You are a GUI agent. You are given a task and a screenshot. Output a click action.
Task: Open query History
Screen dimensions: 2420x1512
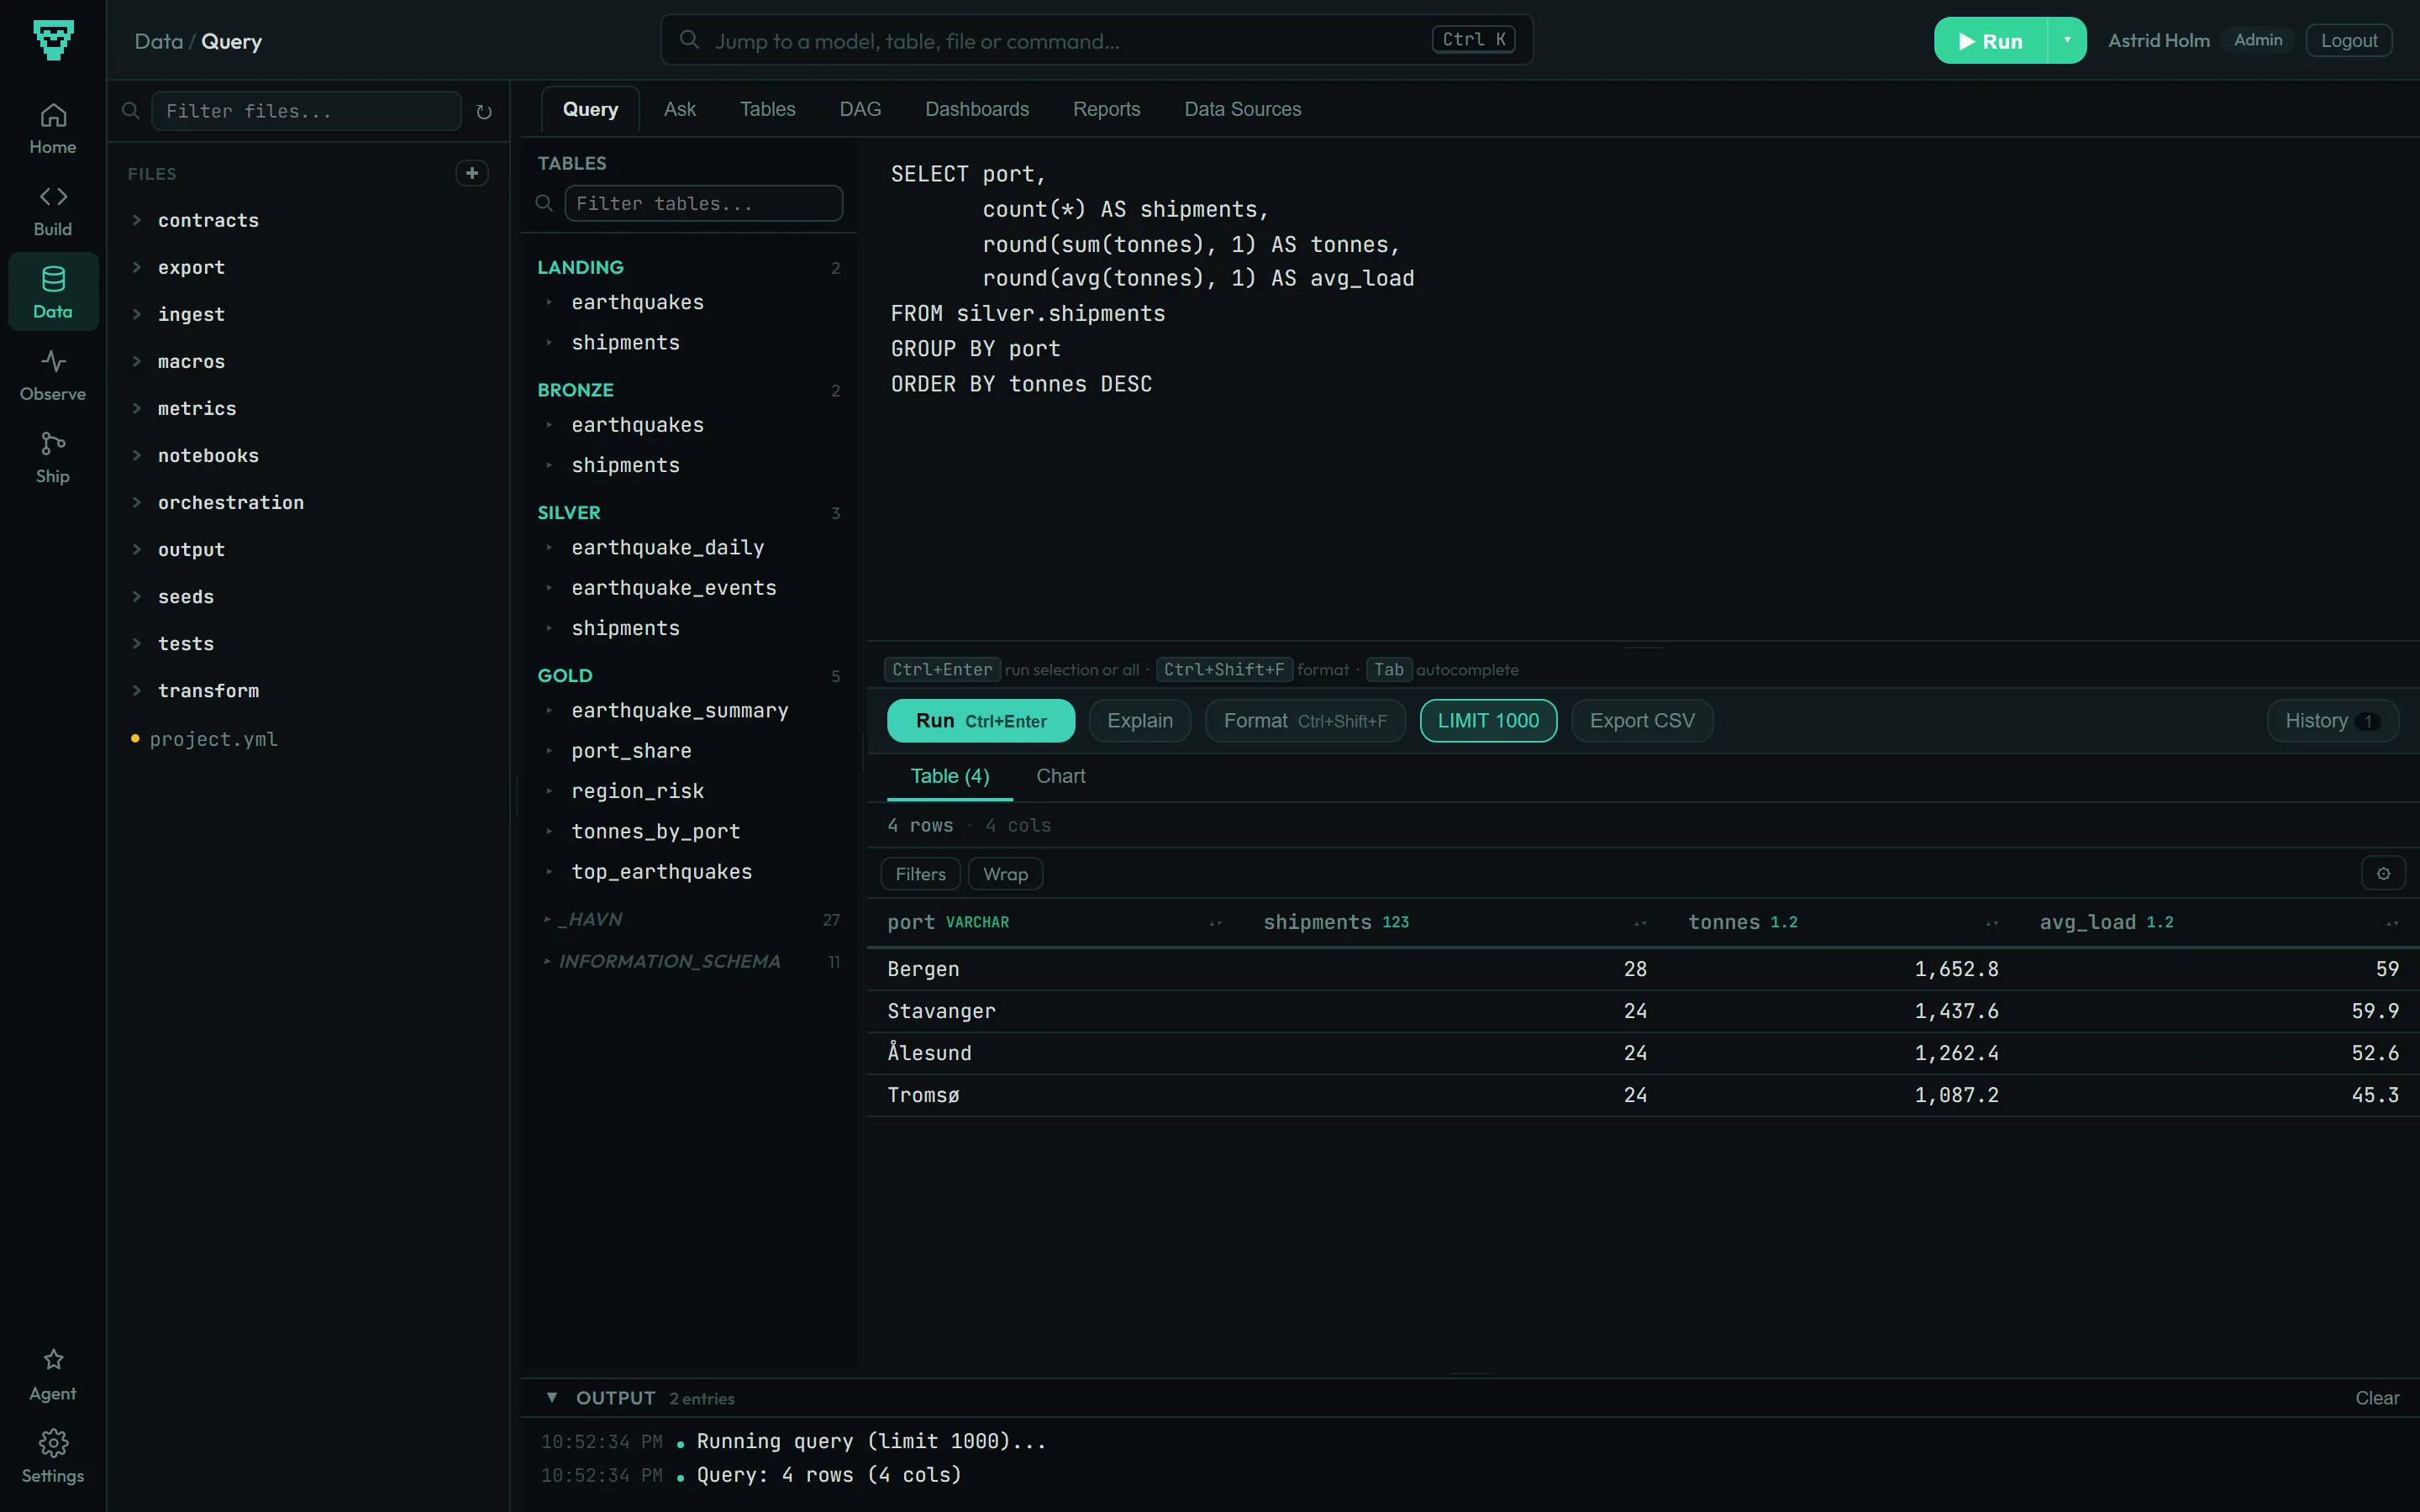coord(2332,721)
